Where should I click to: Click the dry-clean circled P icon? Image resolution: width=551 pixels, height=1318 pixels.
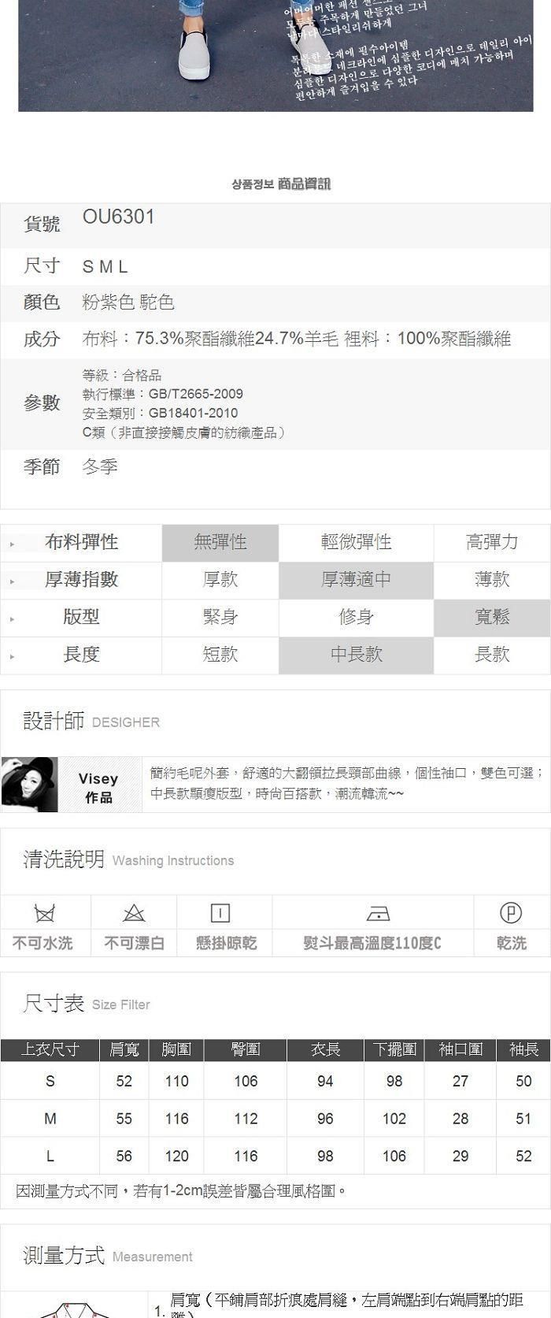pos(511,912)
